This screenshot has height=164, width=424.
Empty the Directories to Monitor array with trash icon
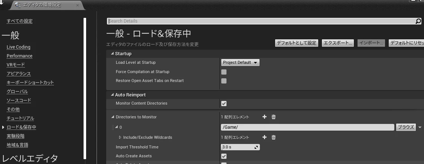coord(273,117)
